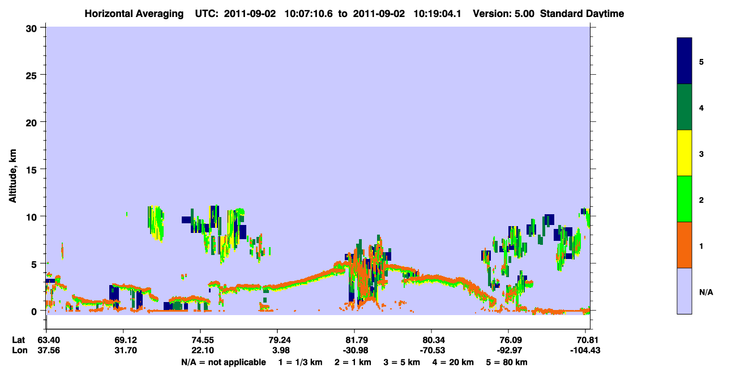Click the color bar label '3'

[702, 154]
